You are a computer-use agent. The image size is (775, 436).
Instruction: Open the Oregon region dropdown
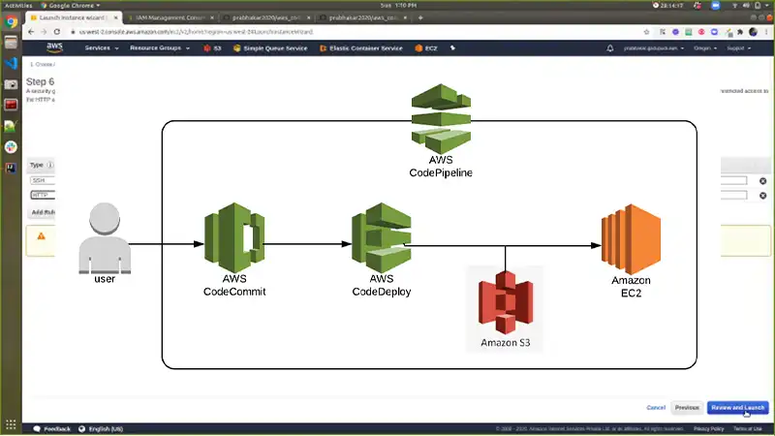[705, 48]
